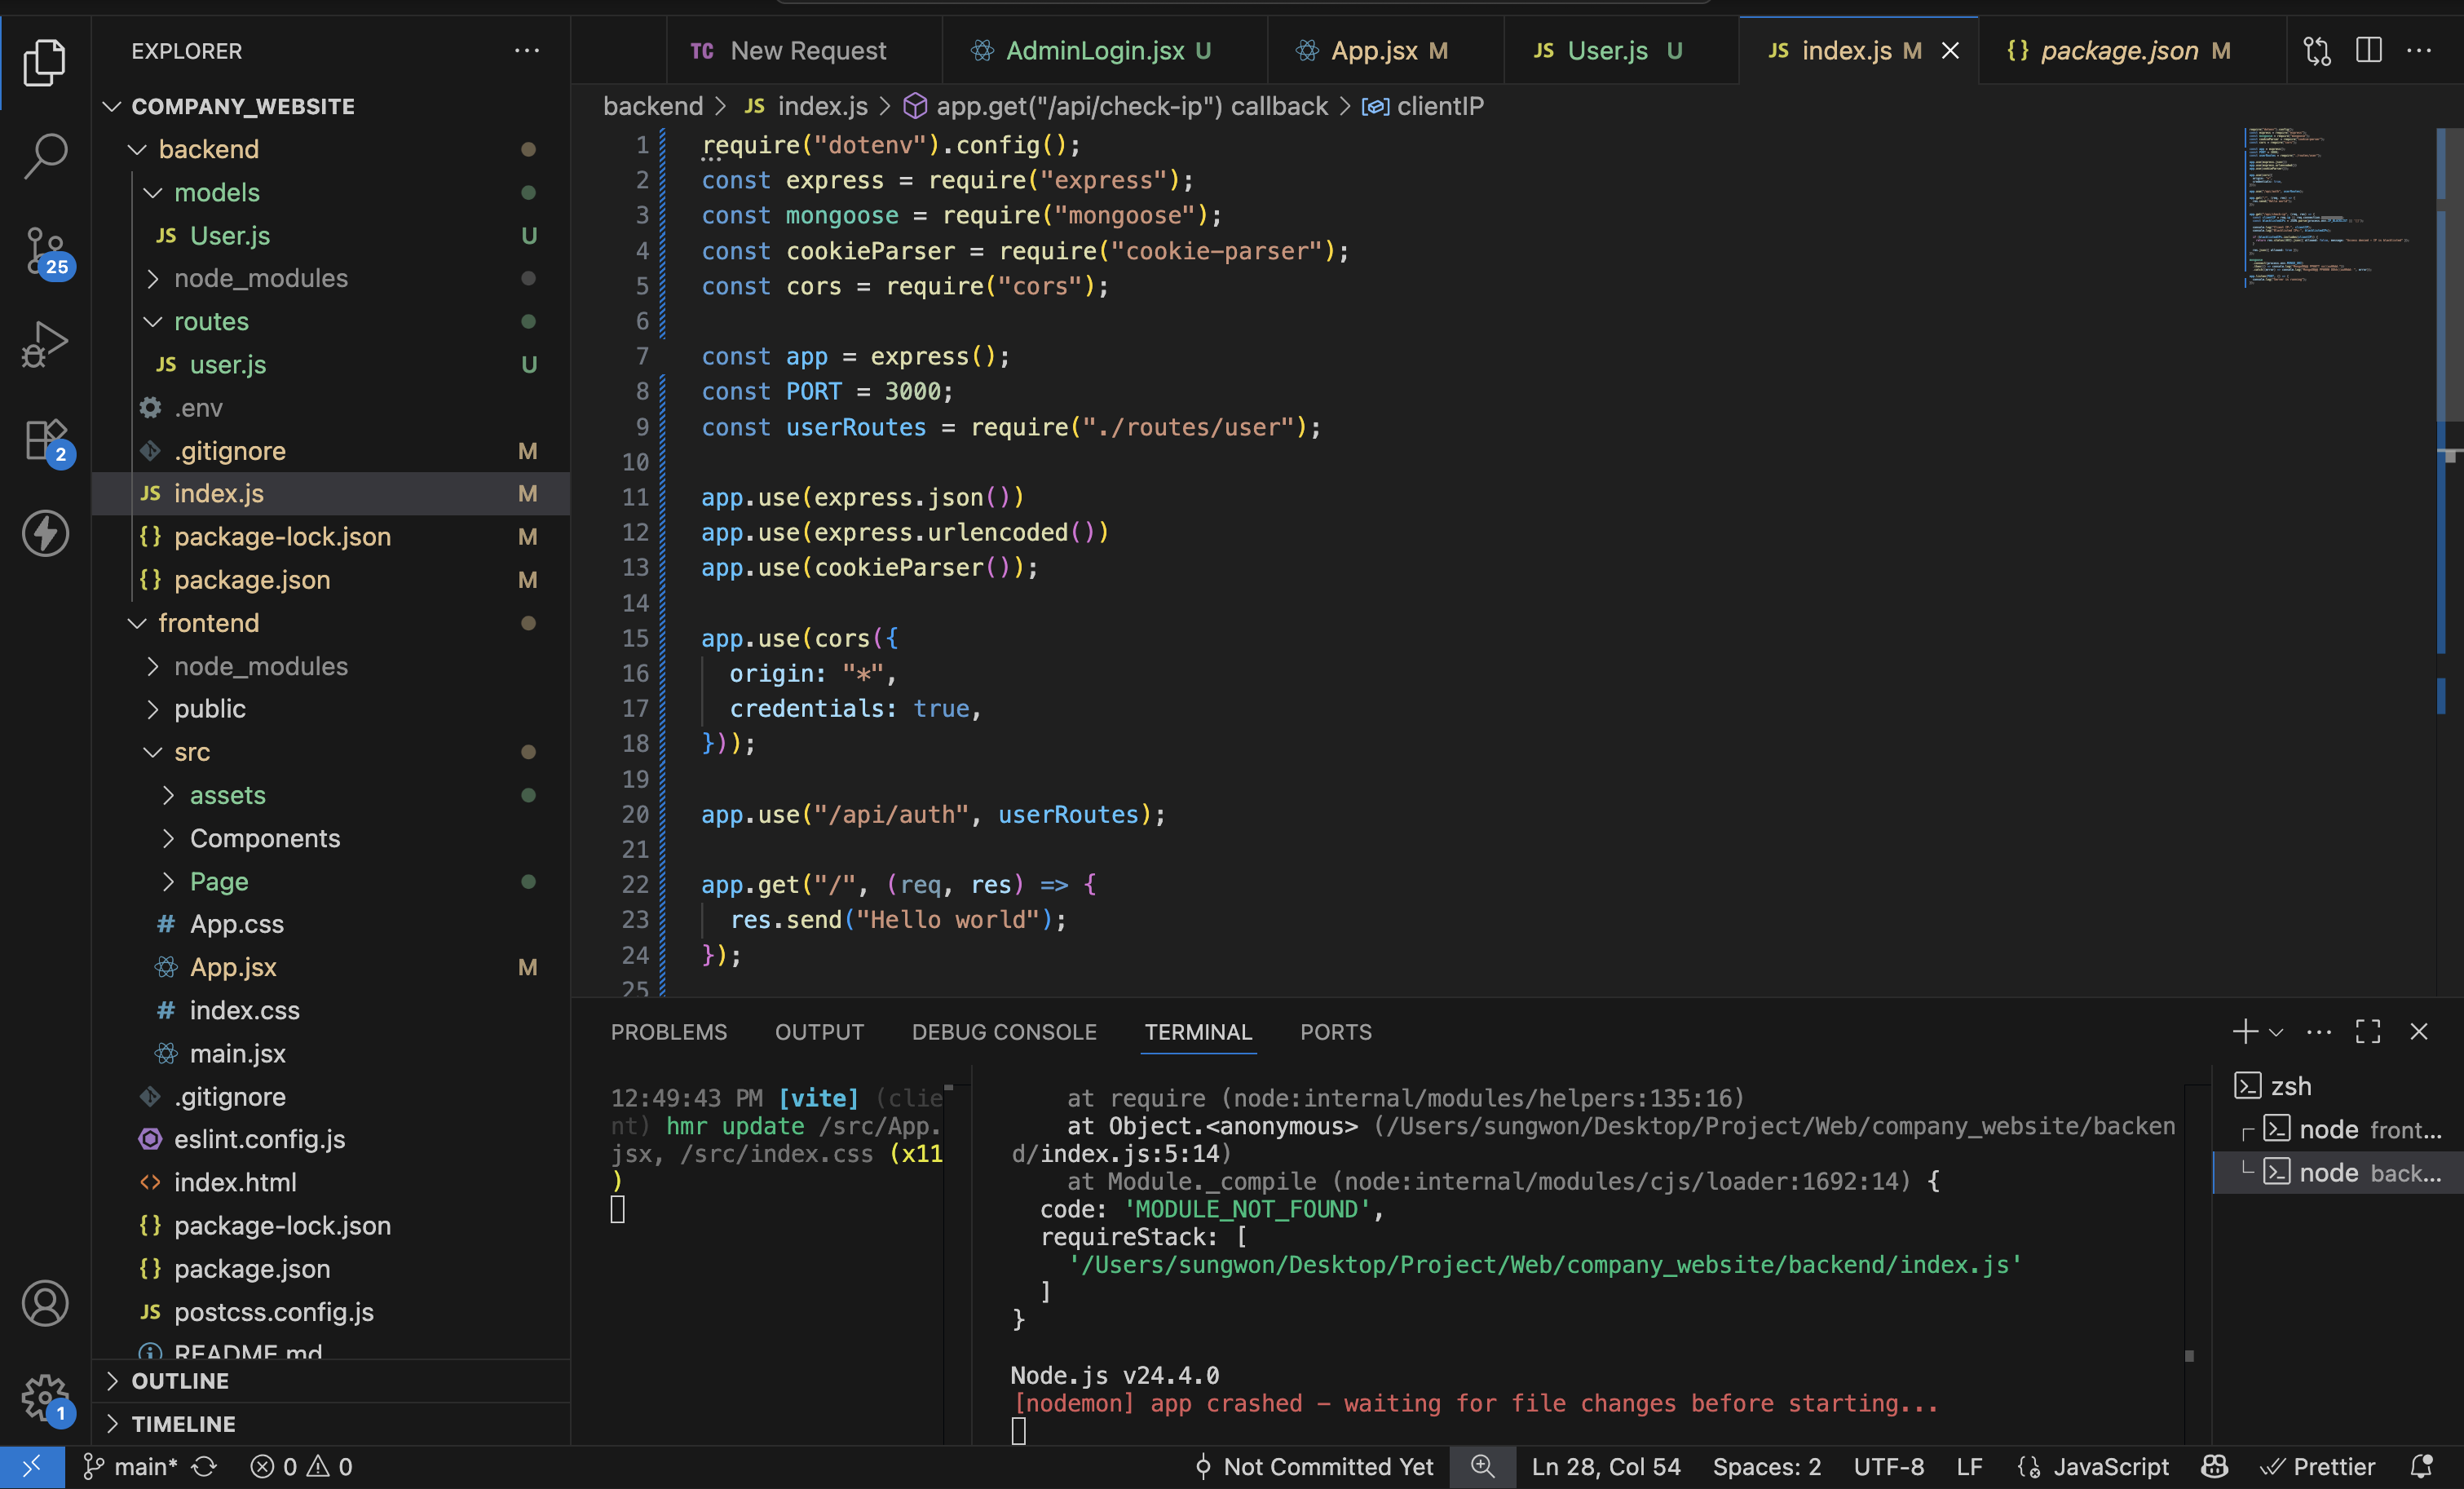Open editor more actions ellipsis
Viewport: 2464px width, 1489px height.
pos(2419,50)
